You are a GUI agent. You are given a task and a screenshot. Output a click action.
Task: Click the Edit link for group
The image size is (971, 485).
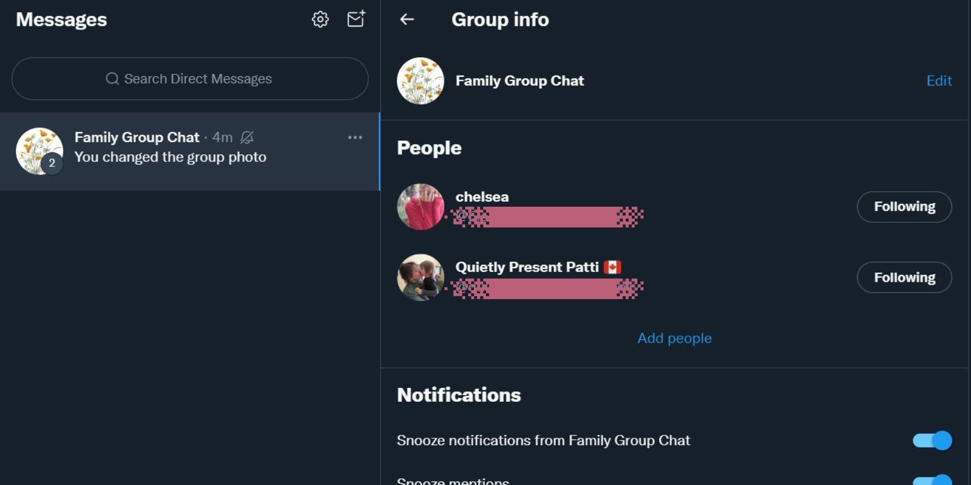pyautogui.click(x=939, y=81)
